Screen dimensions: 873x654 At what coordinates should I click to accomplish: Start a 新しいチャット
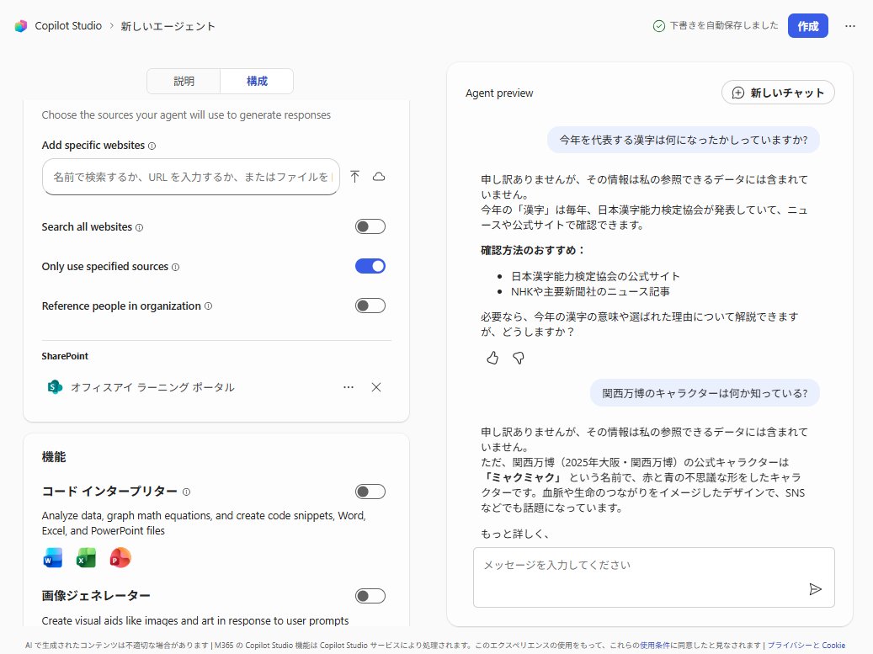[x=778, y=93]
